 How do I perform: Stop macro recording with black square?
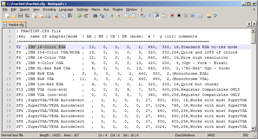[x=179, y=16]
